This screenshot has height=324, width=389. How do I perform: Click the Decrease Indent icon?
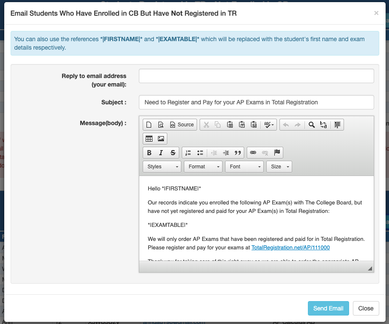pyautogui.click(x=214, y=153)
